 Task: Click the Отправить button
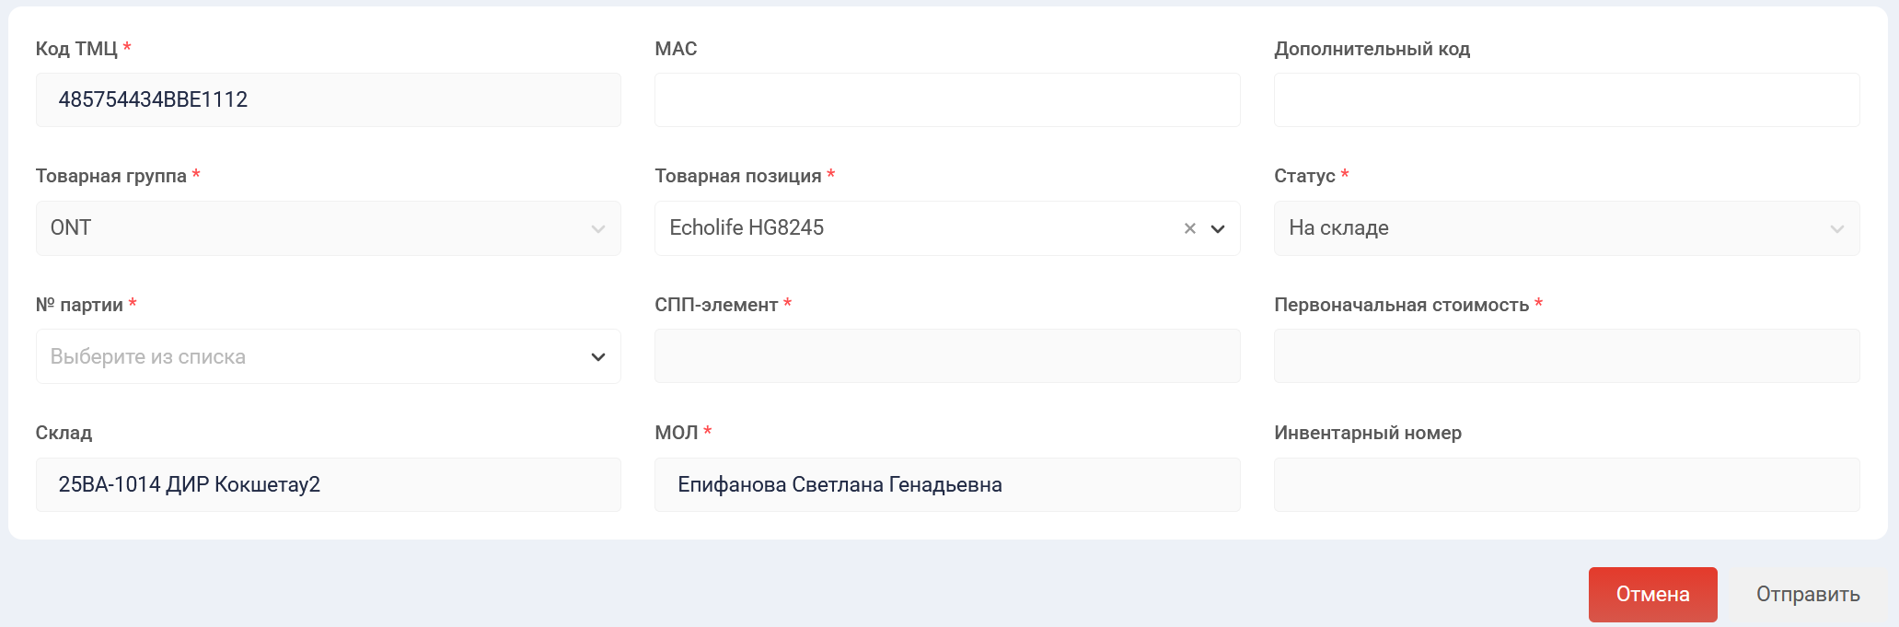click(1807, 595)
